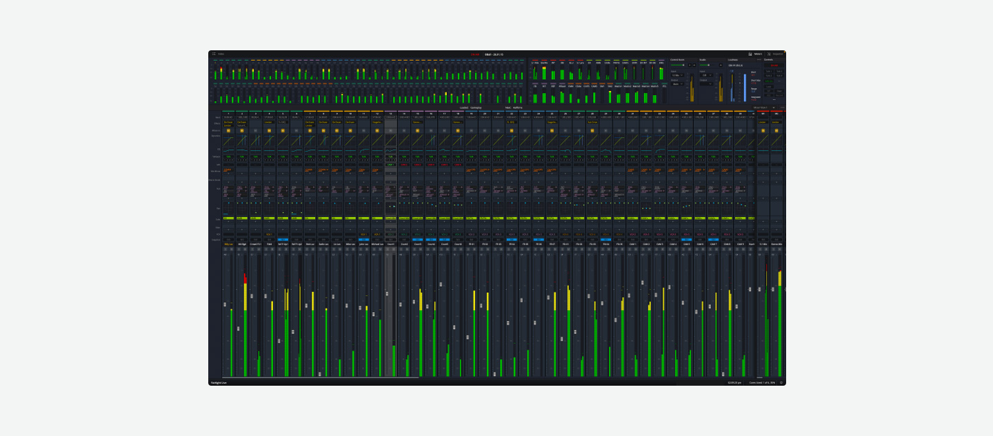Open the dynamics graph on channel 1
The height and width of the screenshot is (436, 993).
228,140
